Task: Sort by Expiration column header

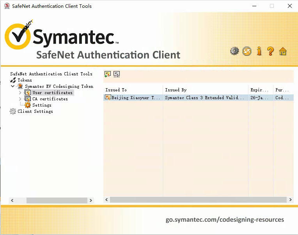Action: [261, 90]
